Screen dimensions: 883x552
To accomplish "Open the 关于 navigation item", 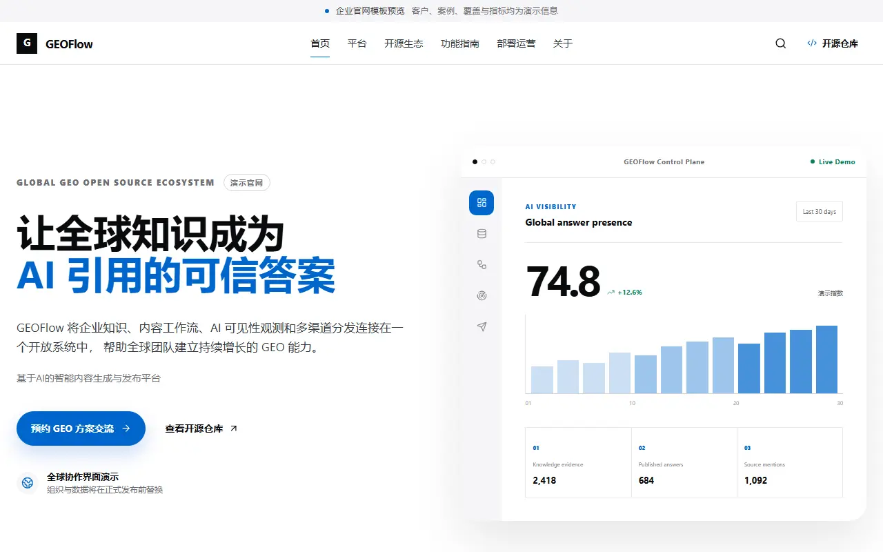I will (563, 43).
